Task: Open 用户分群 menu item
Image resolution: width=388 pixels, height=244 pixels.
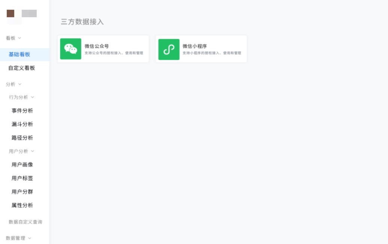Action: pos(22,192)
